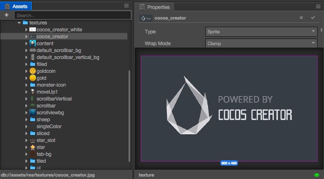Screen dimensions: 324x179
Task: Expand the sheep folder arrow
Action: [26, 120]
